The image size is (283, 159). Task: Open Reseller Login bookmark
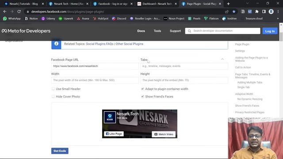(145, 19)
